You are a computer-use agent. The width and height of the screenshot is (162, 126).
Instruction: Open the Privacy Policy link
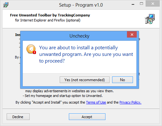click(130, 102)
